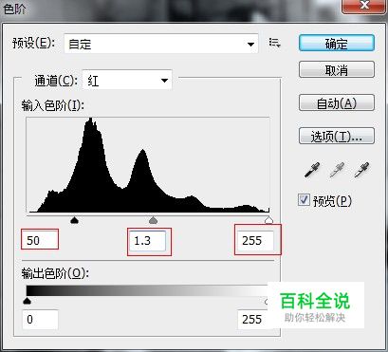Click the gamma field showing 1.3
Screen dimensions: 388x352
point(148,241)
